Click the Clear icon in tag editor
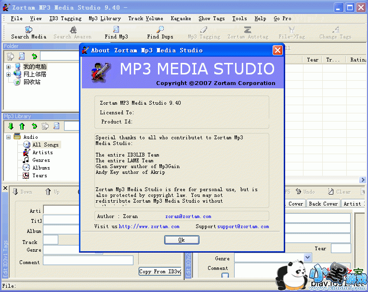The width and height of the screenshot is (368, 292). click(331, 192)
